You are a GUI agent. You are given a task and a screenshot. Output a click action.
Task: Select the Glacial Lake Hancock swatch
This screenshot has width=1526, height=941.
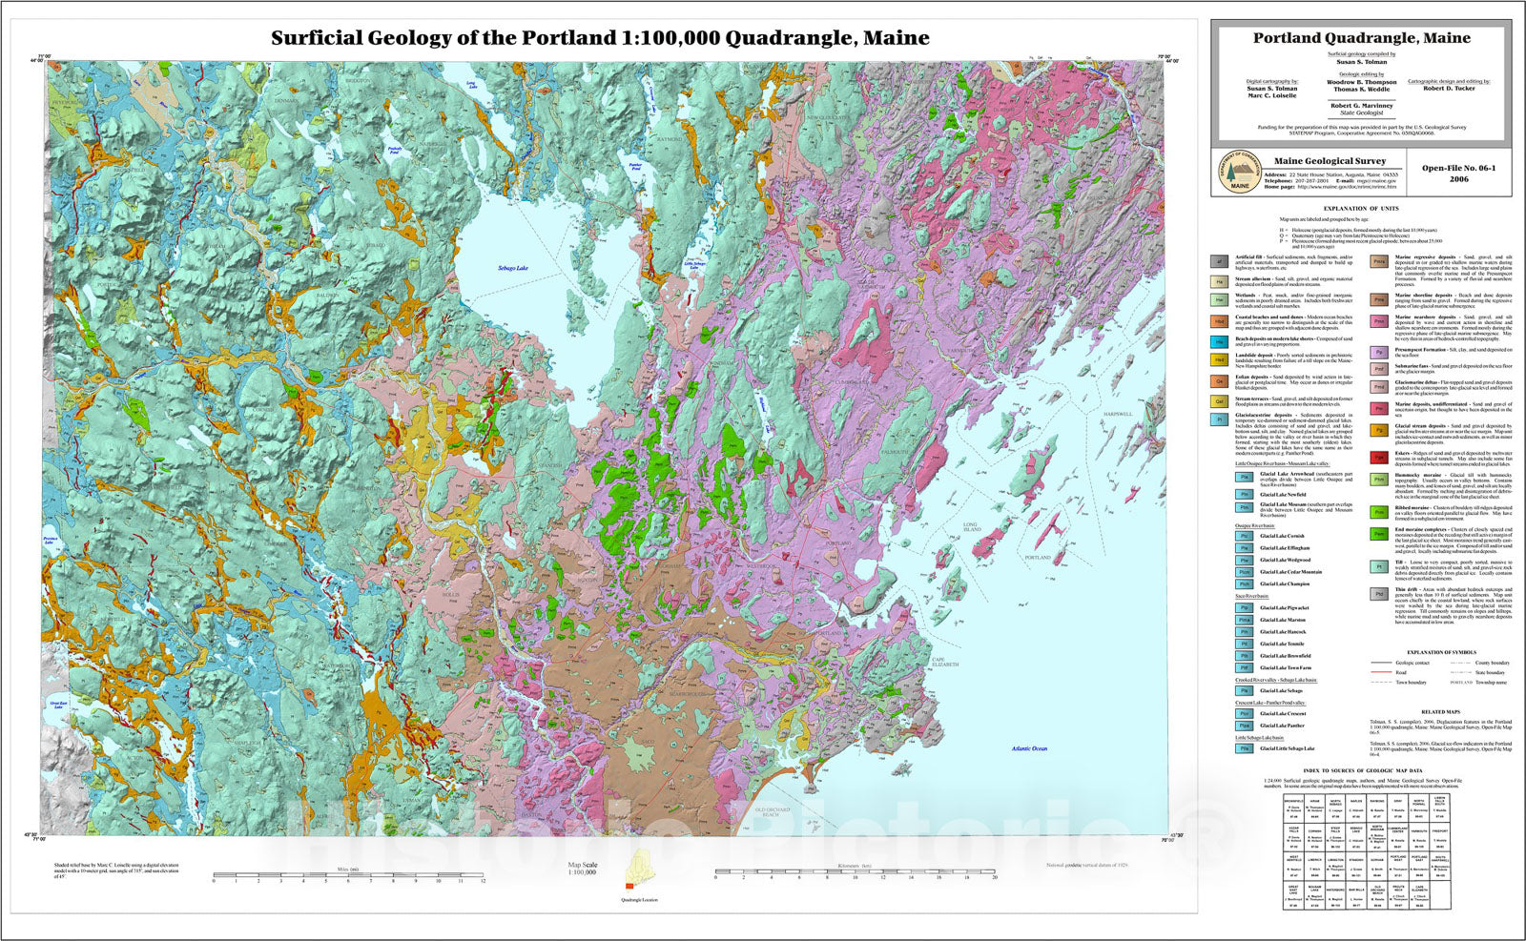point(1245,632)
